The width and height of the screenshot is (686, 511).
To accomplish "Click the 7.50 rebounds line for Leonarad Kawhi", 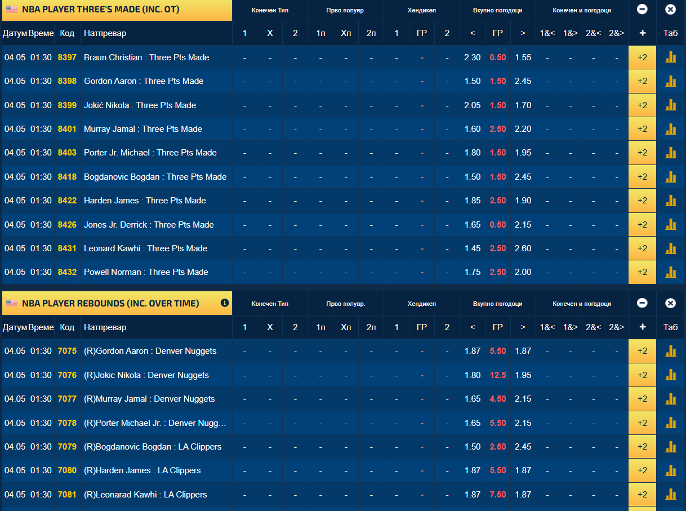I will click(x=498, y=495).
